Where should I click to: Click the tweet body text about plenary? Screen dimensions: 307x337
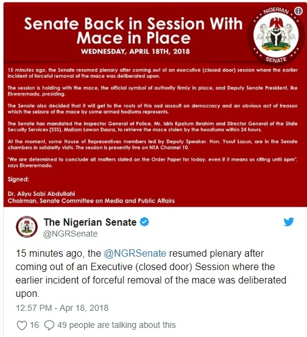150,273
